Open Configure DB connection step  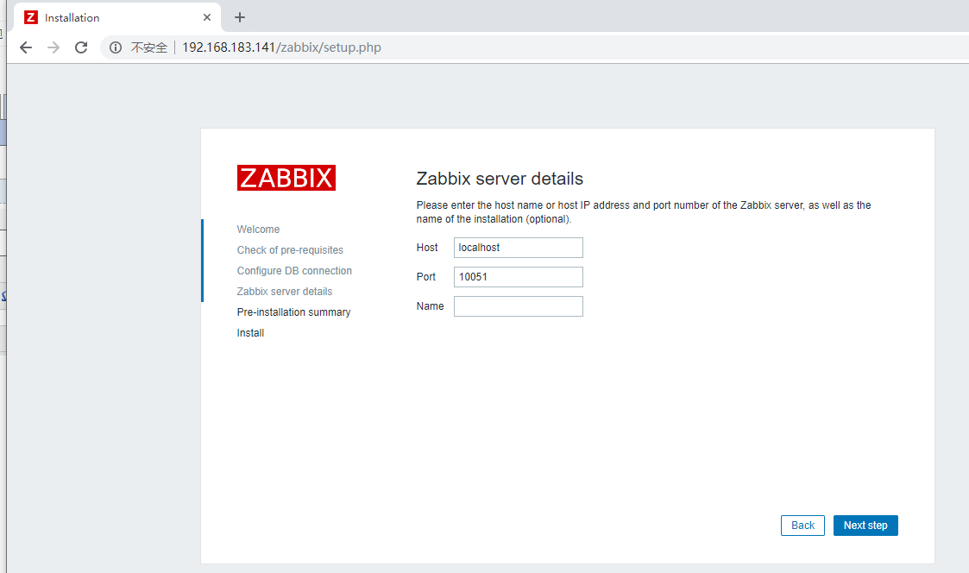[294, 271]
